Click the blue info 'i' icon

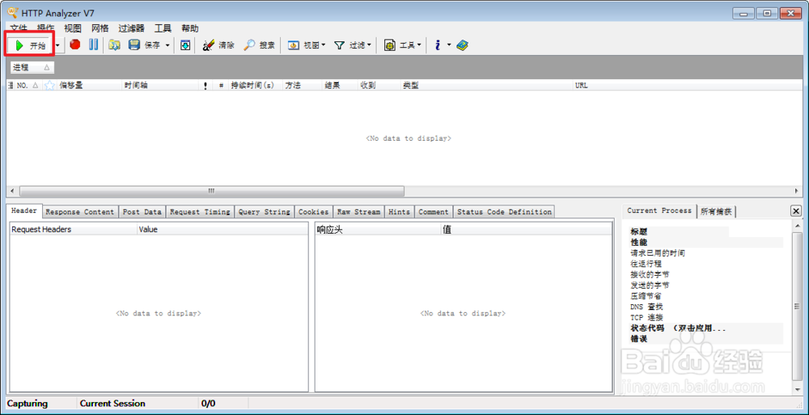click(438, 45)
